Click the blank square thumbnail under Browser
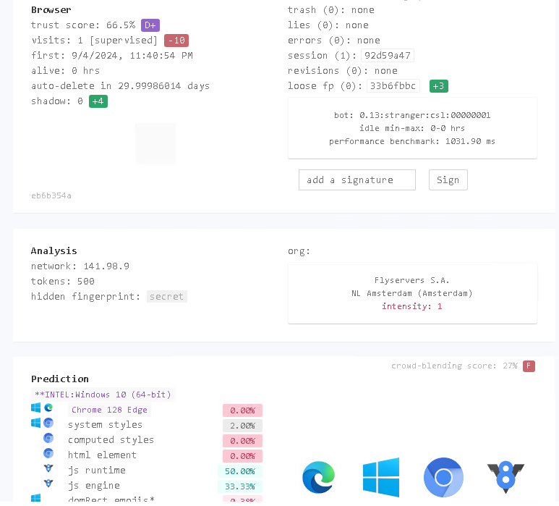 pos(155,143)
